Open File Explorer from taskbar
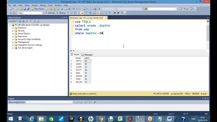Image resolution: width=217 pixels, height=122 pixels. point(41,119)
